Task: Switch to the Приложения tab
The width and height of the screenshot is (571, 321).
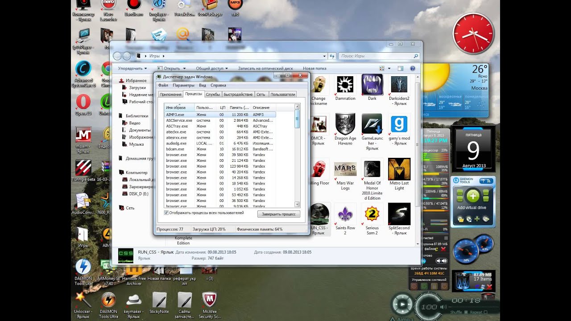Action: coord(171,95)
